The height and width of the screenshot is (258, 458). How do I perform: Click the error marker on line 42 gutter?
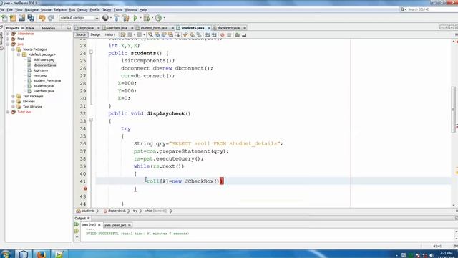coord(85,188)
